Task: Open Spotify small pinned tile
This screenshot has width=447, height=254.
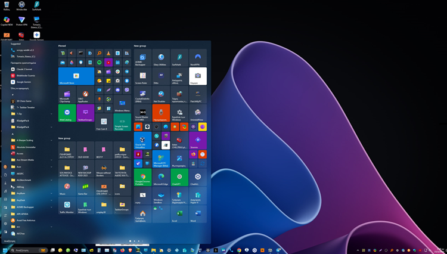Action: click(x=99, y=63)
